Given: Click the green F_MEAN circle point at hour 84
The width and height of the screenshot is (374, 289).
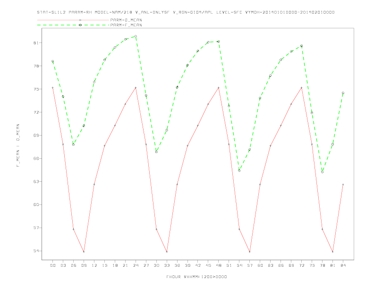Looking at the screenshot, I should coord(343,93).
